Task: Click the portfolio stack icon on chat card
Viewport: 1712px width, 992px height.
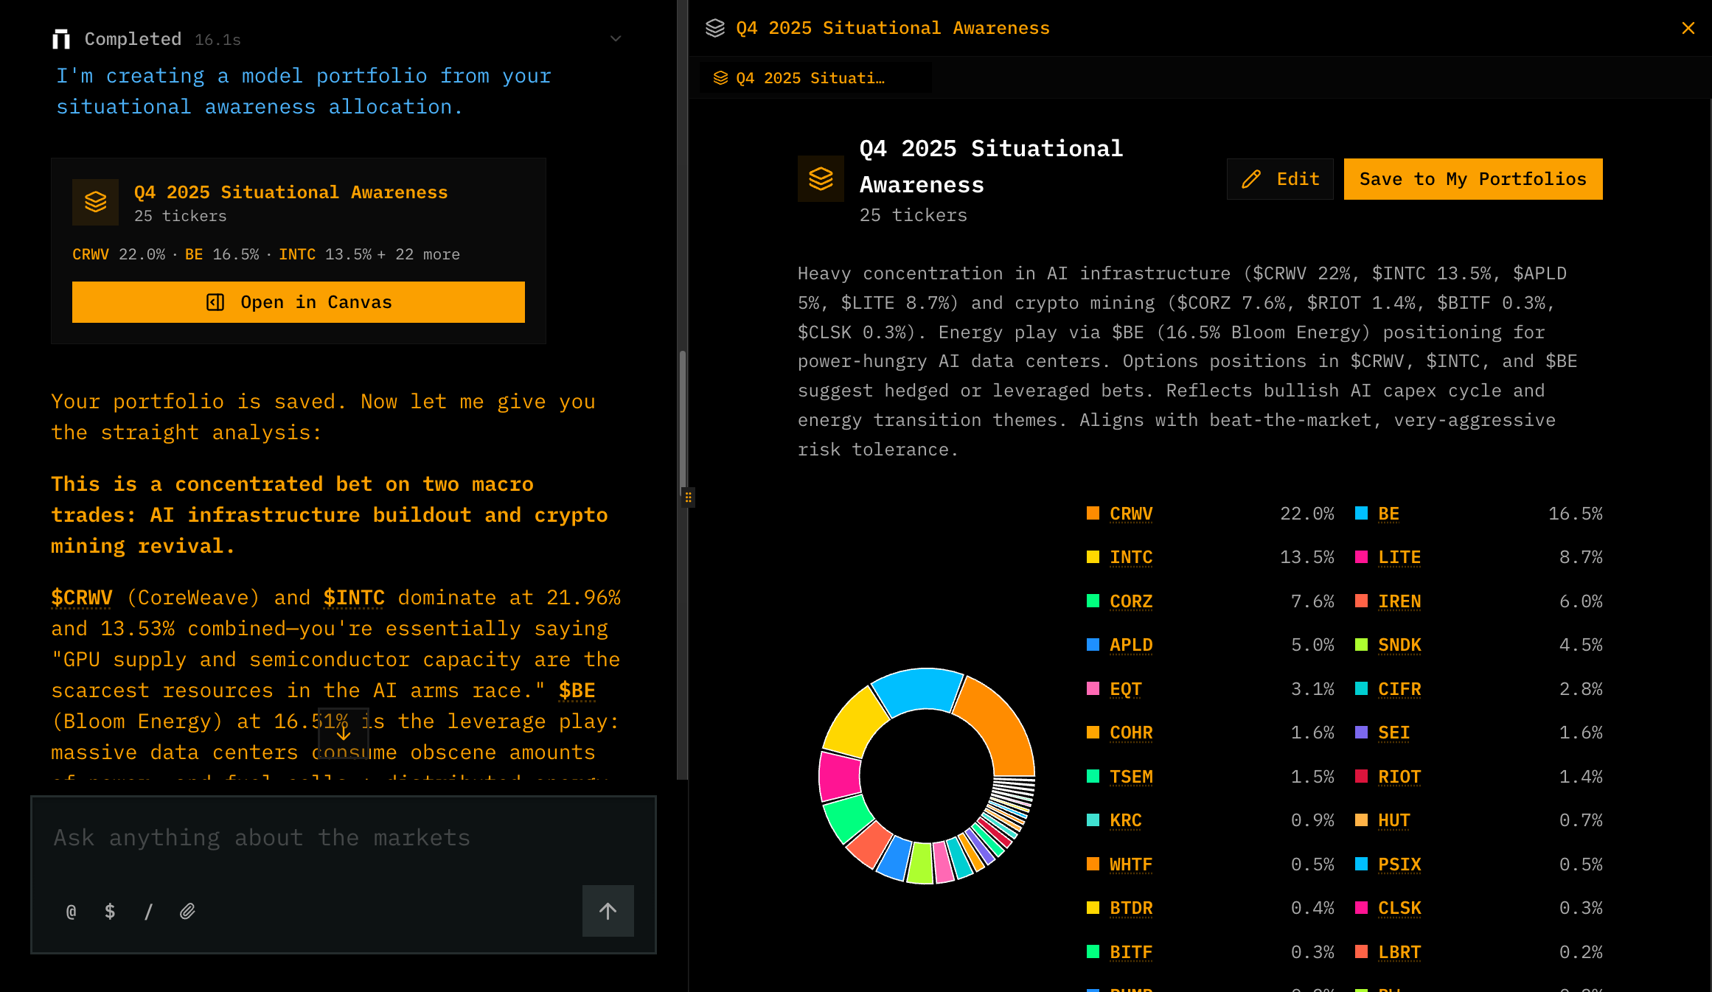Action: click(96, 202)
